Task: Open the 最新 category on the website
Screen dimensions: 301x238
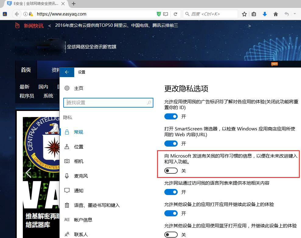Action: 24,87
